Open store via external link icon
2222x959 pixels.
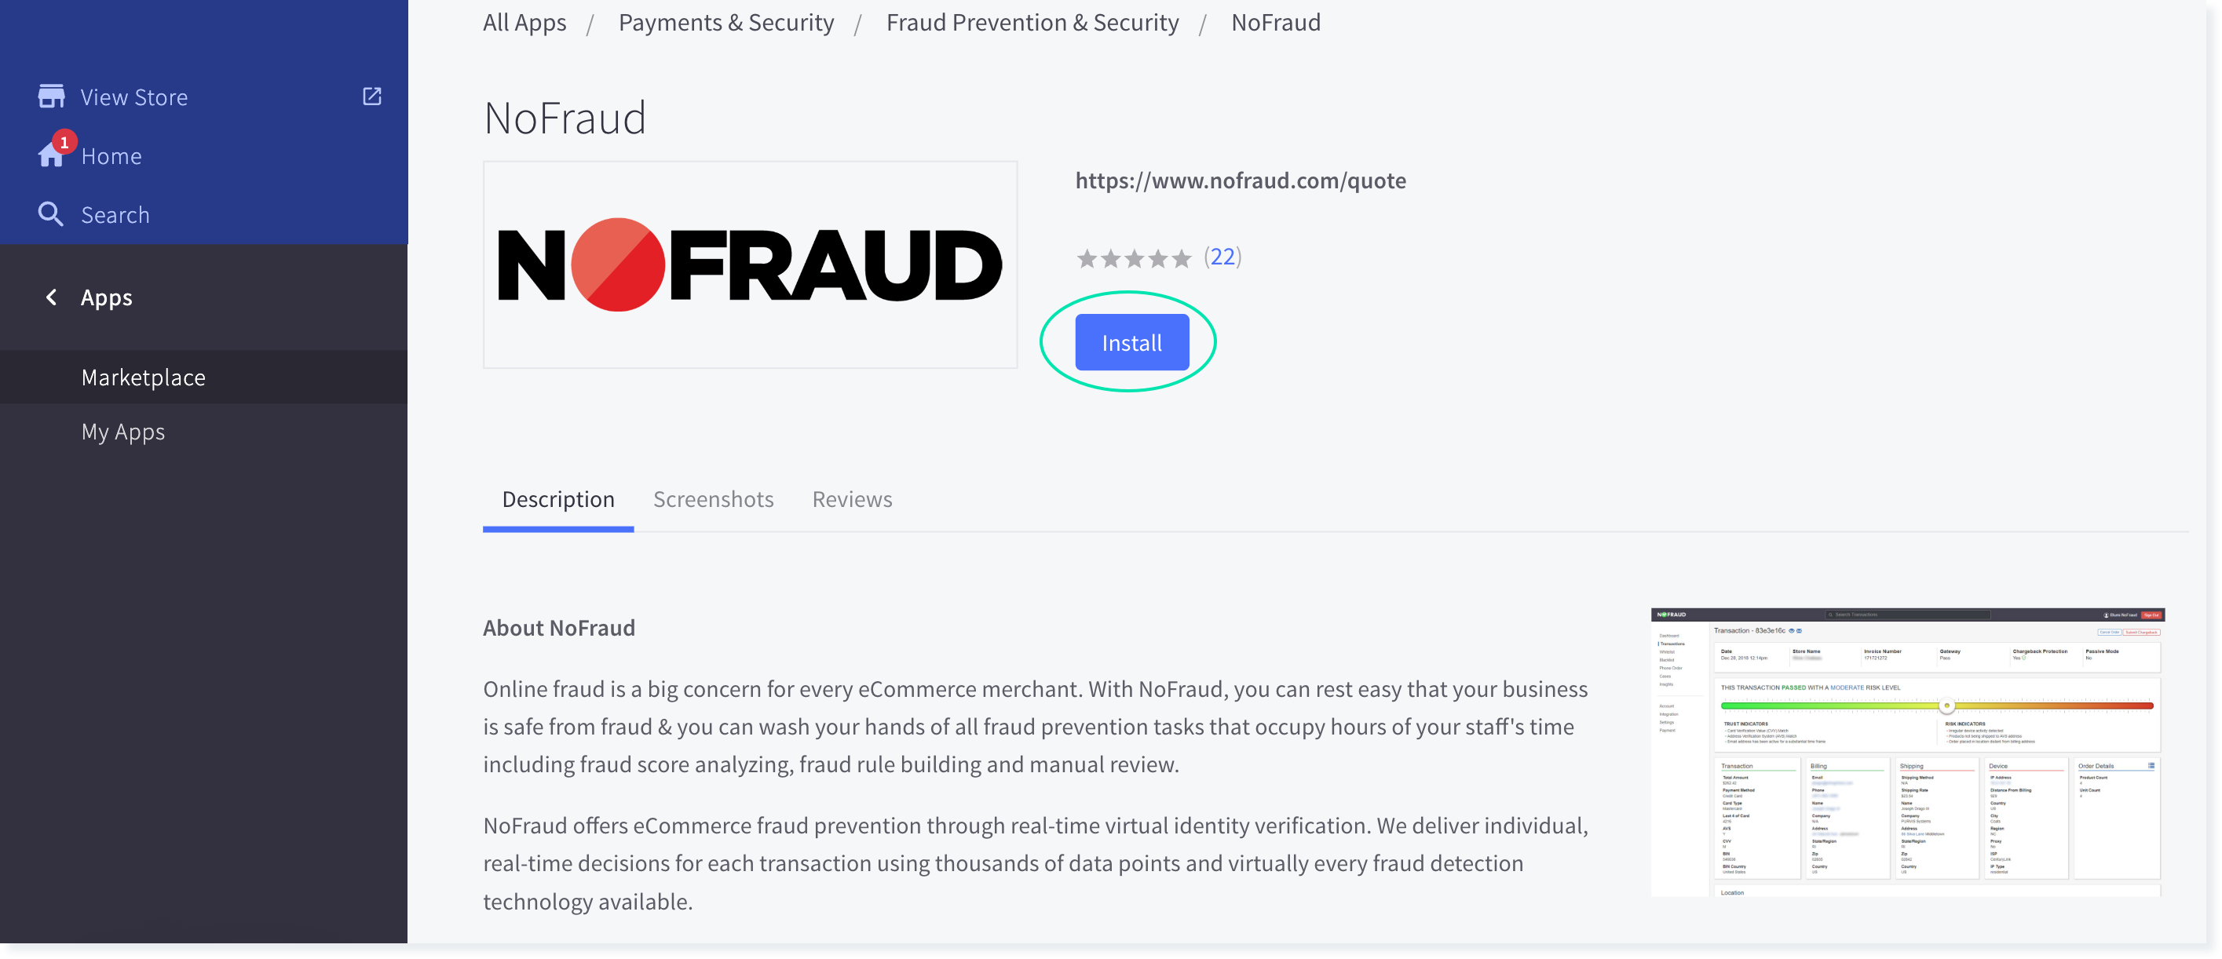click(371, 97)
